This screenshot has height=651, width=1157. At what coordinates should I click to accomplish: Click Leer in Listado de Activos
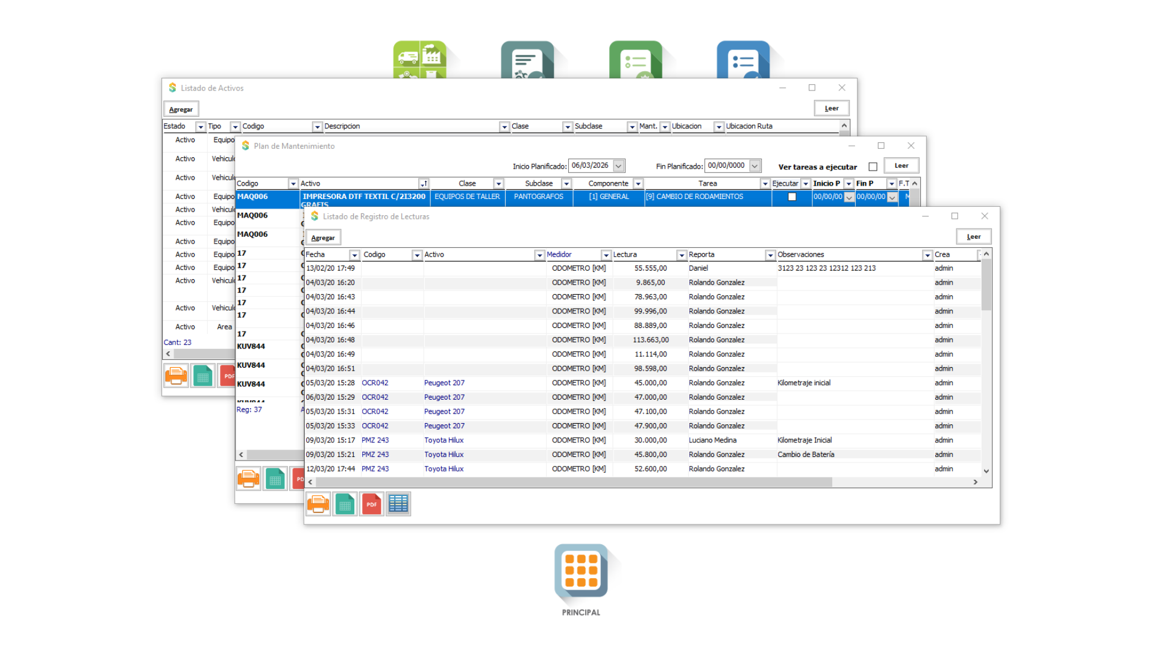point(831,108)
